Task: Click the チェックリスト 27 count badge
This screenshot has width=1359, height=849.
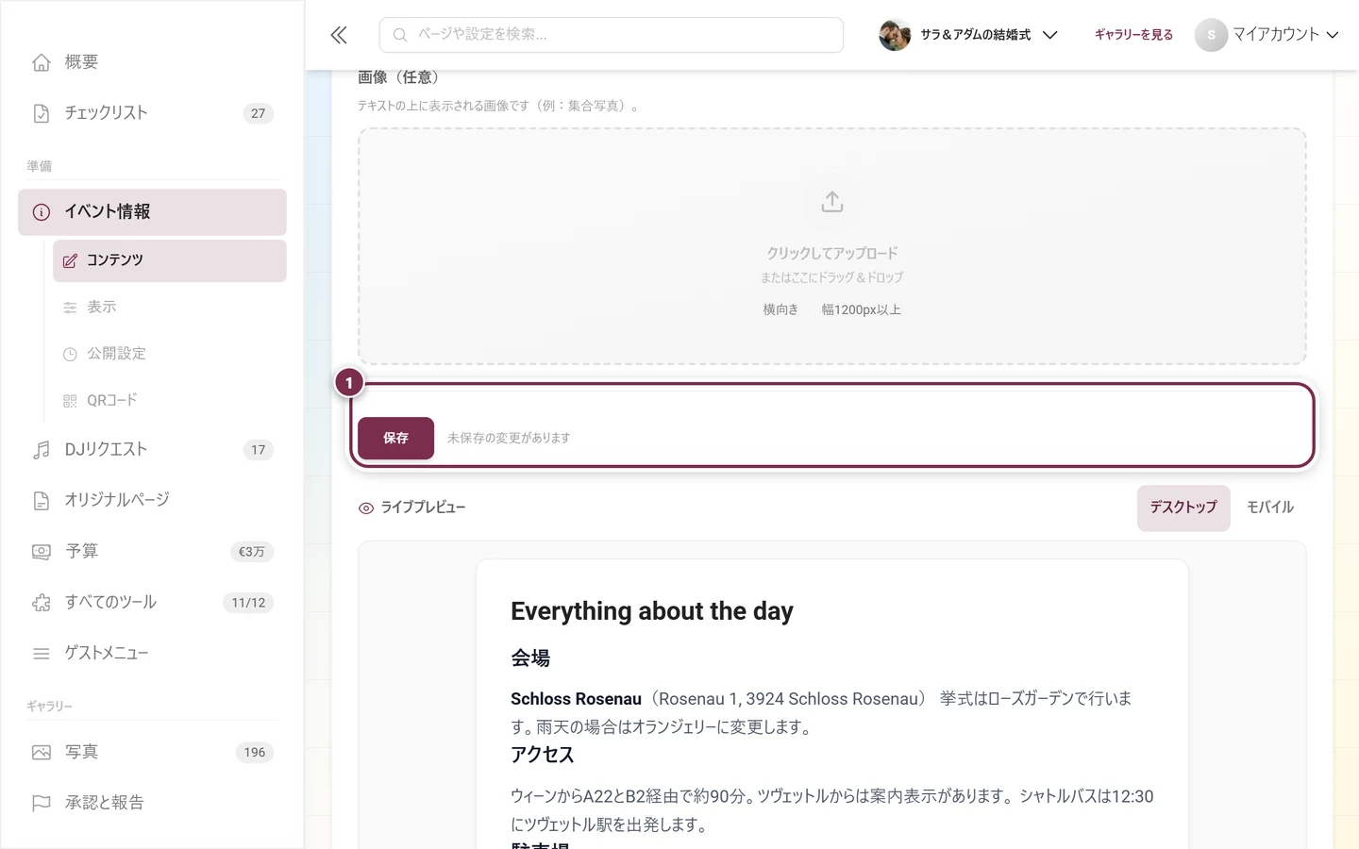Action: tap(259, 113)
